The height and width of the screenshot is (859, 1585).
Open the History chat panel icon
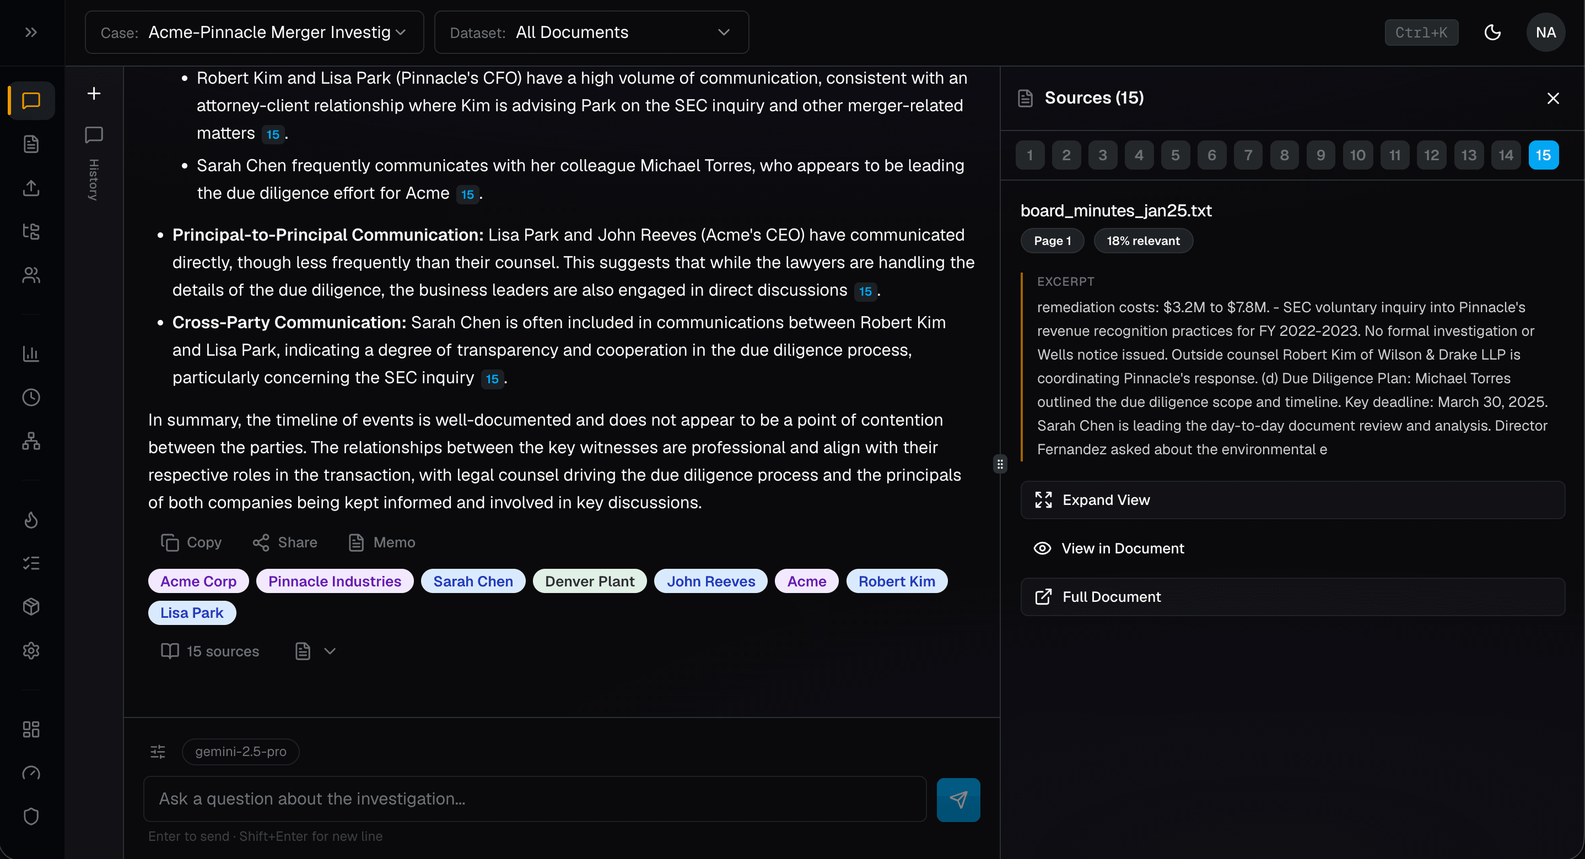coord(94,135)
